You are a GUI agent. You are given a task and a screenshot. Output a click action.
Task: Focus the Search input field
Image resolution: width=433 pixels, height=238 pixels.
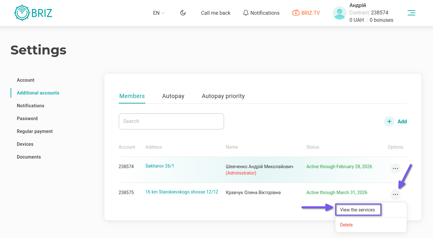click(171, 121)
